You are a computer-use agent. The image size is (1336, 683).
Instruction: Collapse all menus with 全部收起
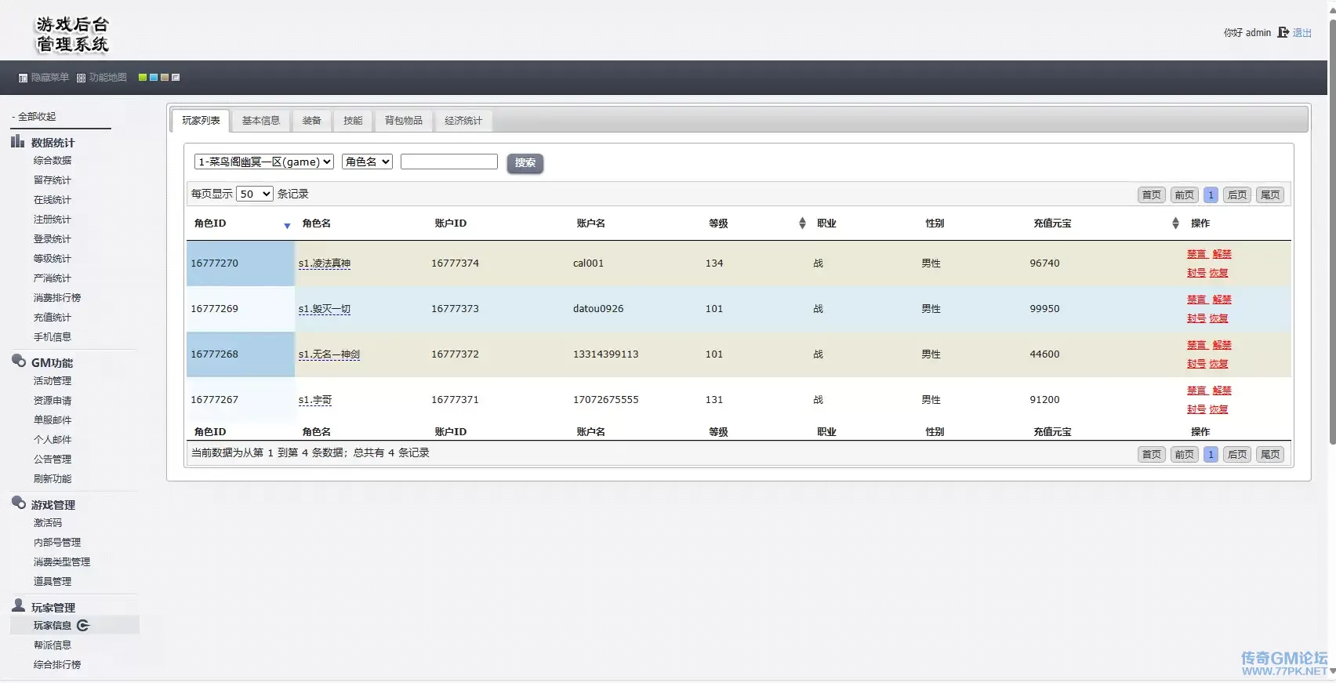(x=37, y=116)
